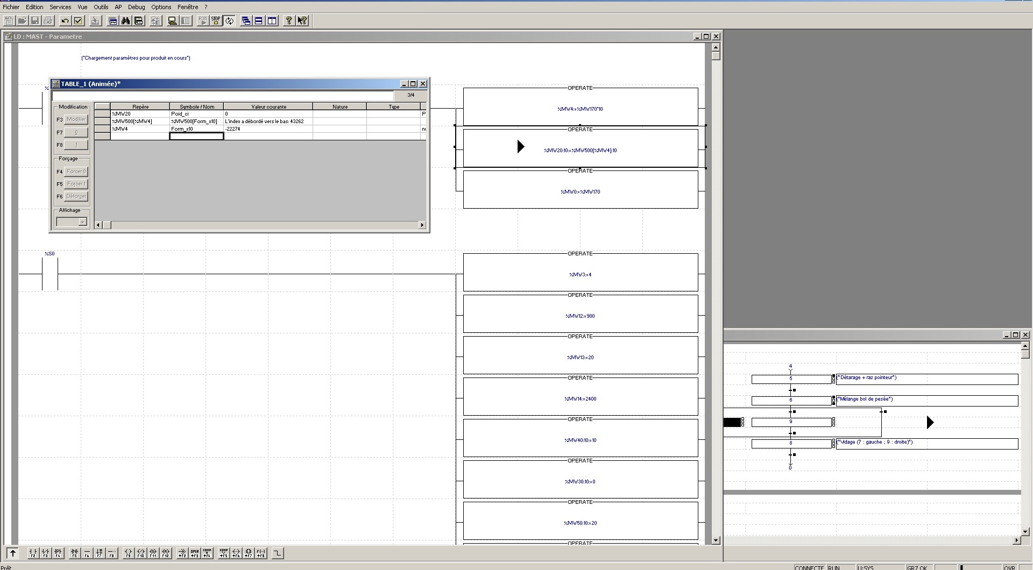
Task: Click the Modifier button in TABLE_1
Action: (76, 119)
